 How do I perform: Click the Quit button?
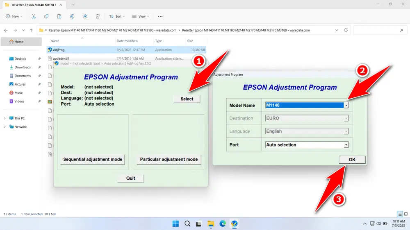pos(130,178)
